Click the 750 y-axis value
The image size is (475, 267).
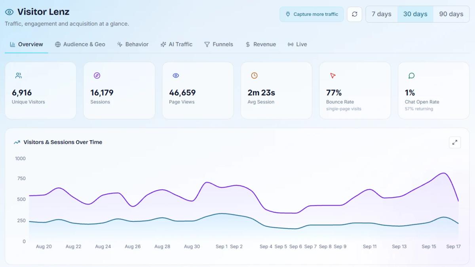[x=21, y=179]
